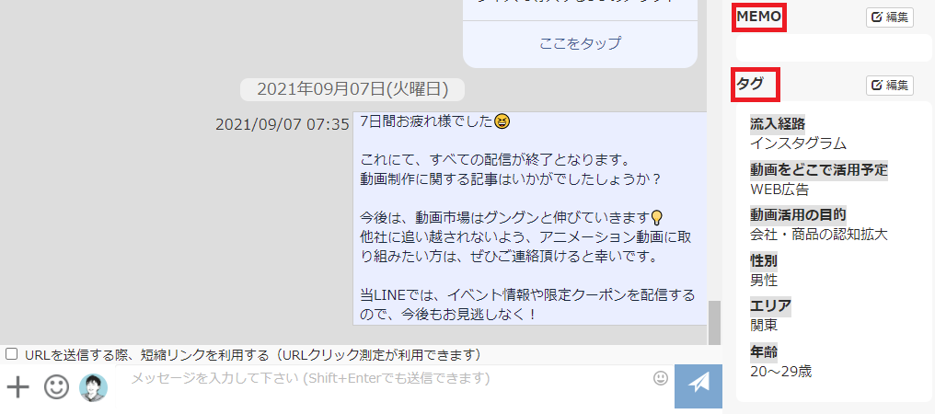
Task: Click the chat scrollbar thumb
Action: click(714, 323)
